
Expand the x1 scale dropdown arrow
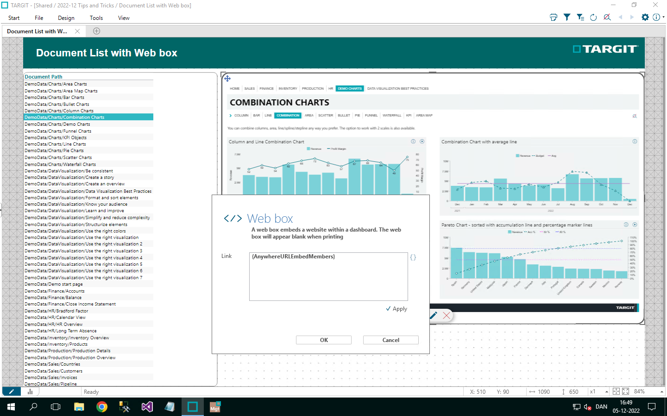607,392
